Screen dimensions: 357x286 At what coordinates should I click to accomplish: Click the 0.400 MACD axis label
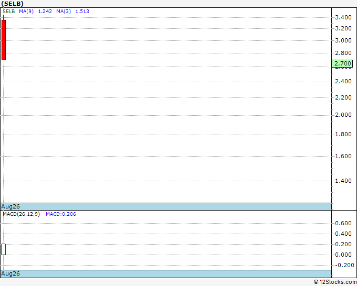pos(343,234)
